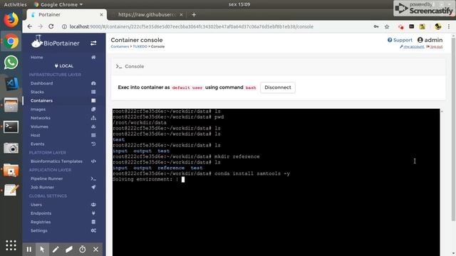Open the Files manager dock icon
Screen dimensions: 456x256
point(11,105)
